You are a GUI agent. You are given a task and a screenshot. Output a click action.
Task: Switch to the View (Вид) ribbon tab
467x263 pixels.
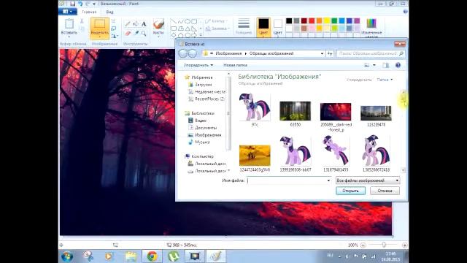point(109,12)
